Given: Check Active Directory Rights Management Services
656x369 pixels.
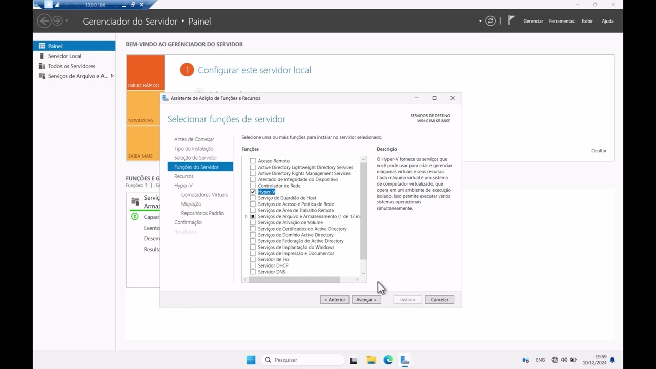Looking at the screenshot, I should point(253,173).
